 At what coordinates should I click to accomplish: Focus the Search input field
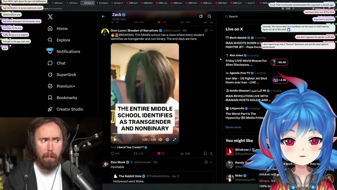coord(257,16)
